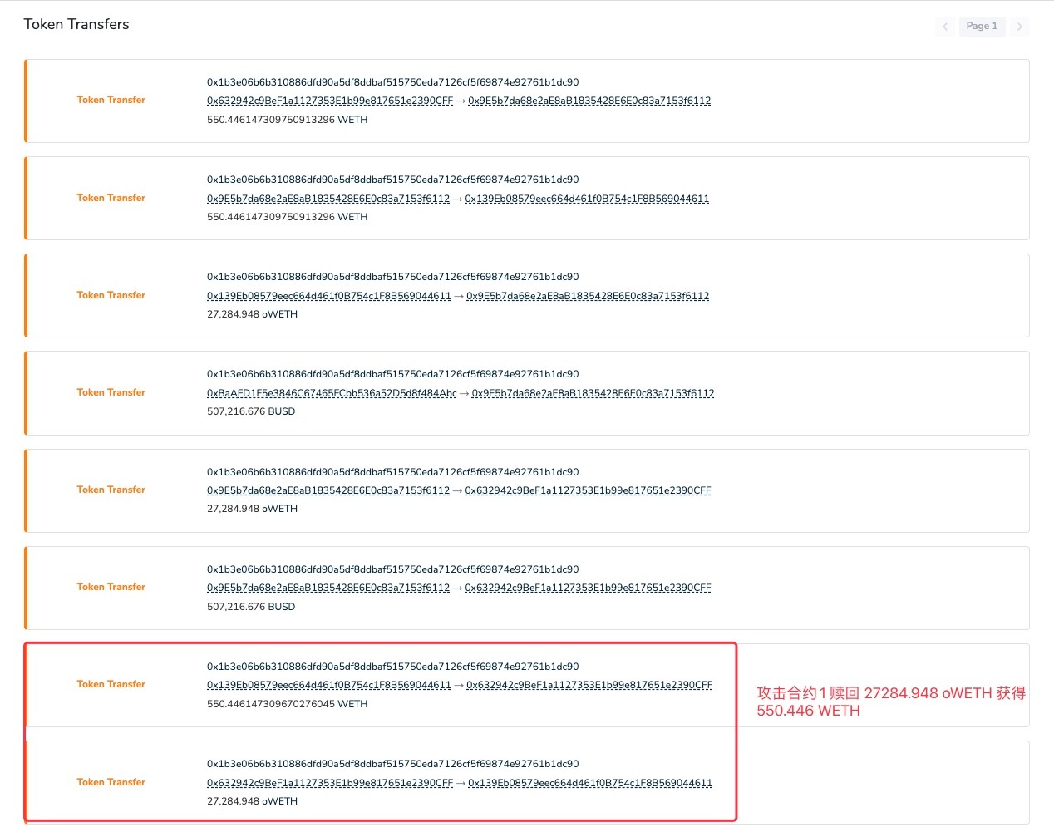The height and width of the screenshot is (832, 1054).
Task: Click the transaction hash above sender 0xBaAFD1F5
Action: [x=393, y=374]
